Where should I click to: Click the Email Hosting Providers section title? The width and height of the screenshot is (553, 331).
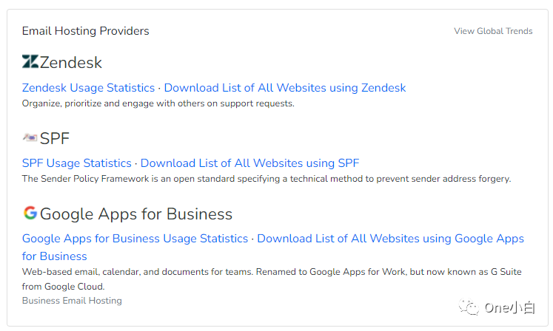coord(85,31)
